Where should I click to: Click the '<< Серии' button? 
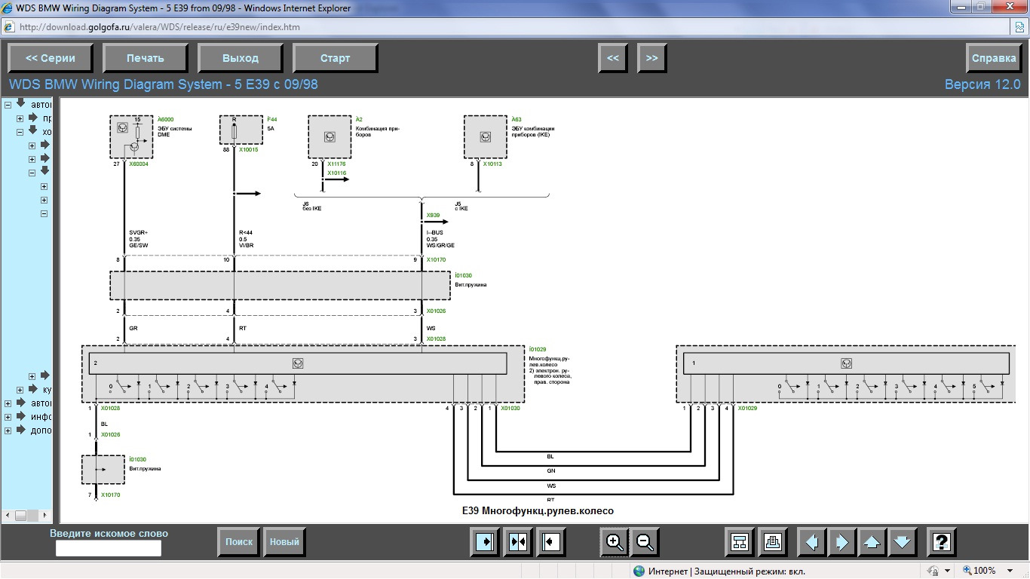click(x=51, y=58)
